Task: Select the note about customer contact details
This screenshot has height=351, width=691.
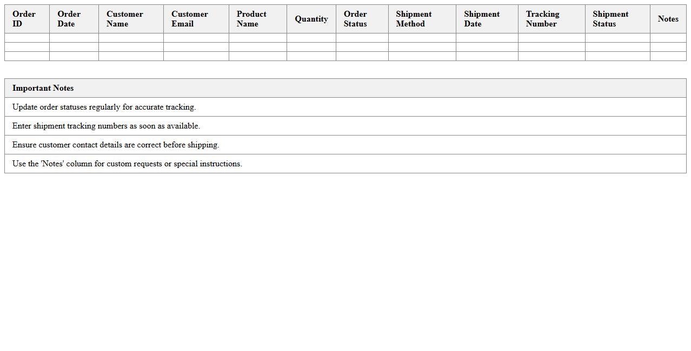Action: pos(116,145)
